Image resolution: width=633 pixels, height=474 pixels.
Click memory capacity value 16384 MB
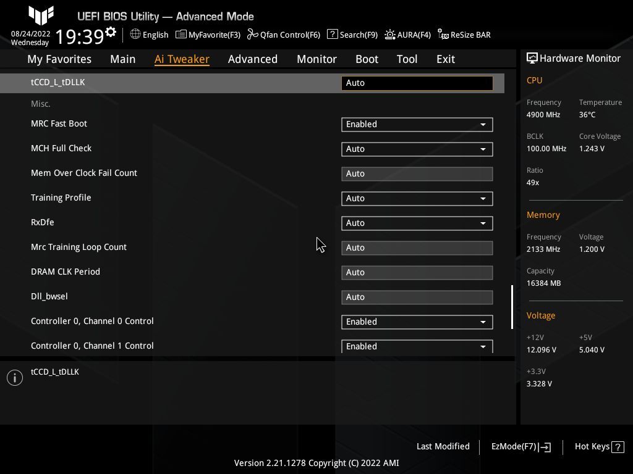click(543, 283)
